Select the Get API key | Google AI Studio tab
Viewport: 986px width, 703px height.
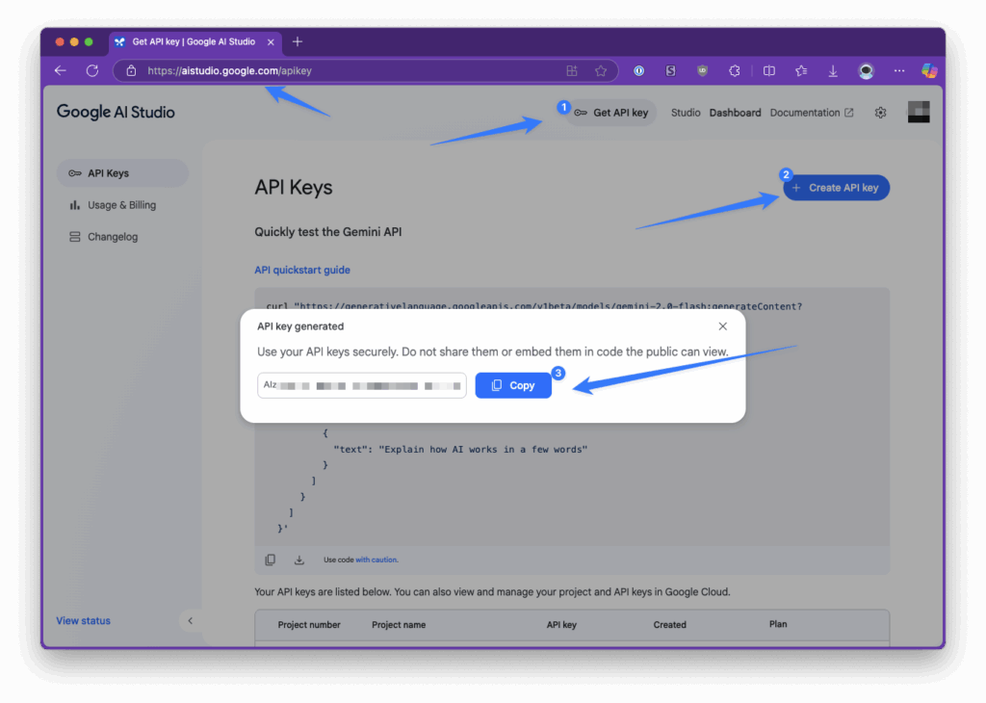(194, 42)
